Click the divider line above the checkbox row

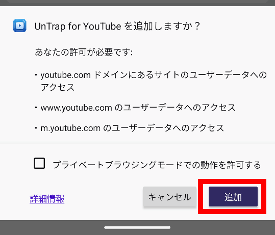[138, 143]
